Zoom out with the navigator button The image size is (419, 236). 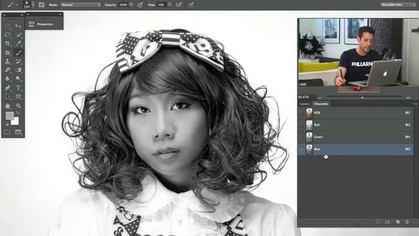[x=320, y=98]
